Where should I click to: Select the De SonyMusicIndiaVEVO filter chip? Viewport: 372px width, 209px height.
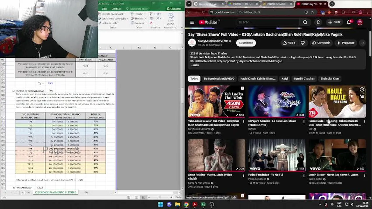219,79
